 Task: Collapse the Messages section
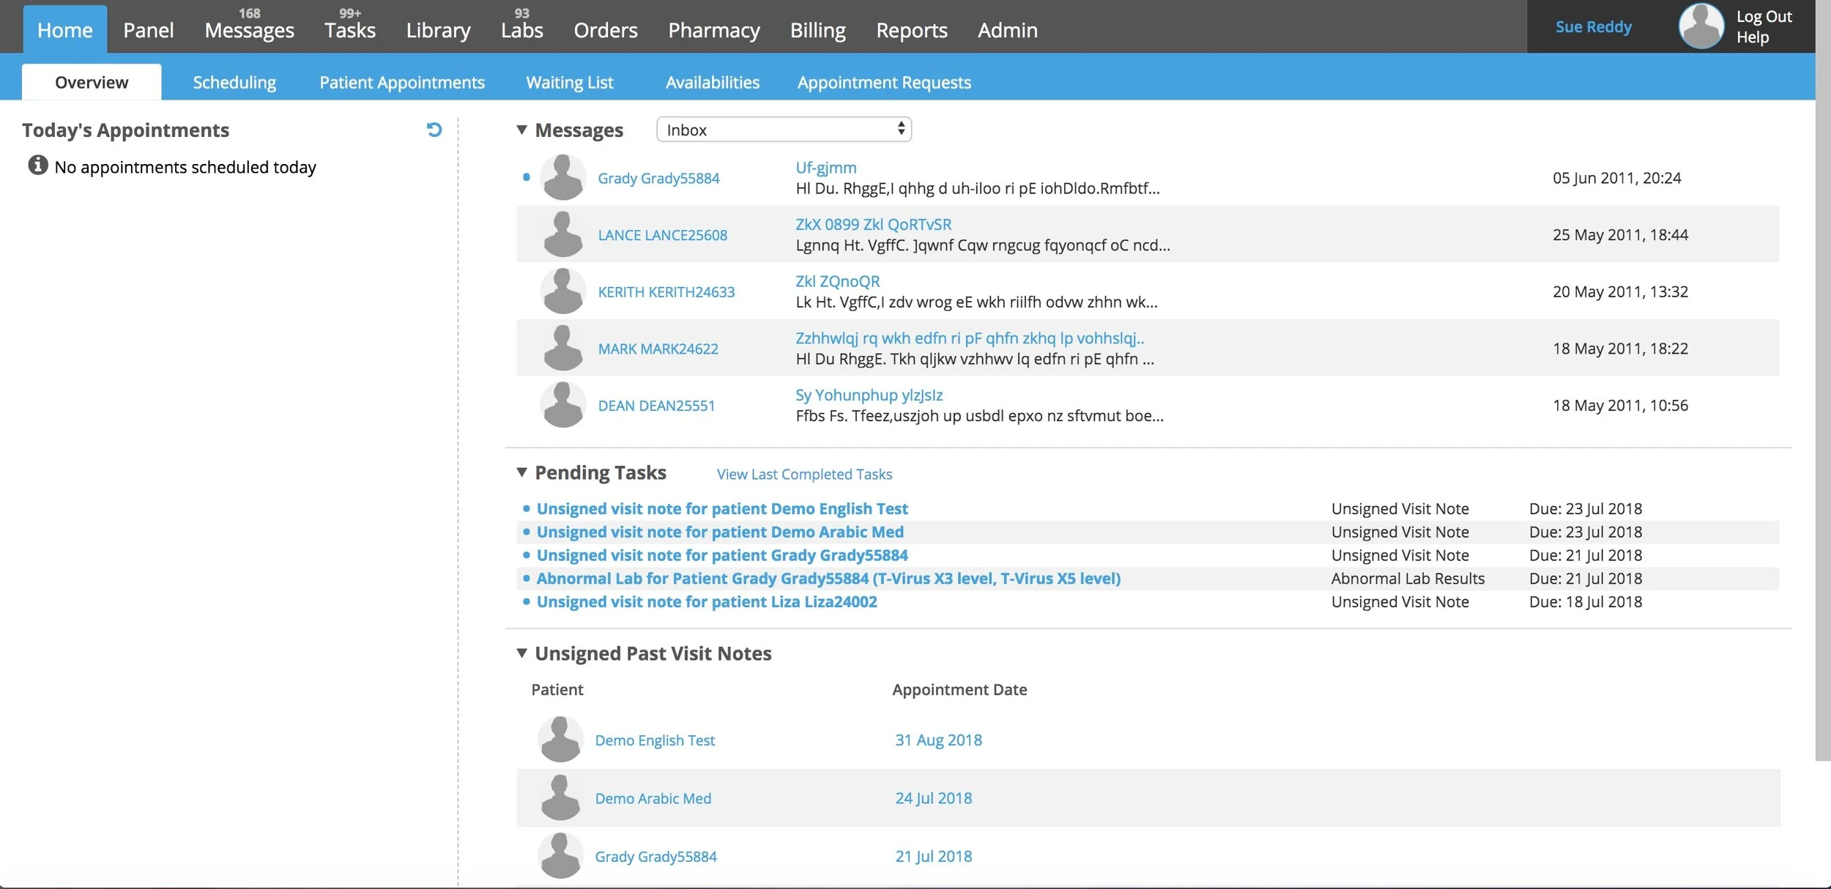pyautogui.click(x=521, y=130)
